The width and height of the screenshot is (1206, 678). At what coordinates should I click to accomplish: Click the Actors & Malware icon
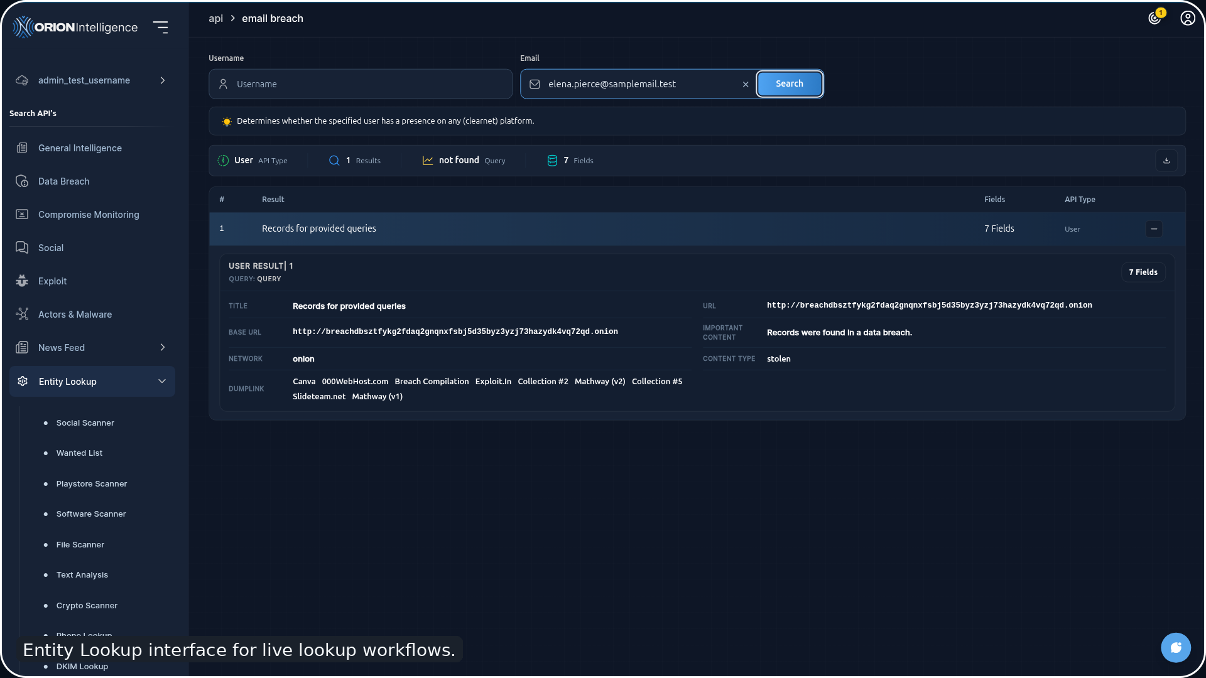pos(22,315)
